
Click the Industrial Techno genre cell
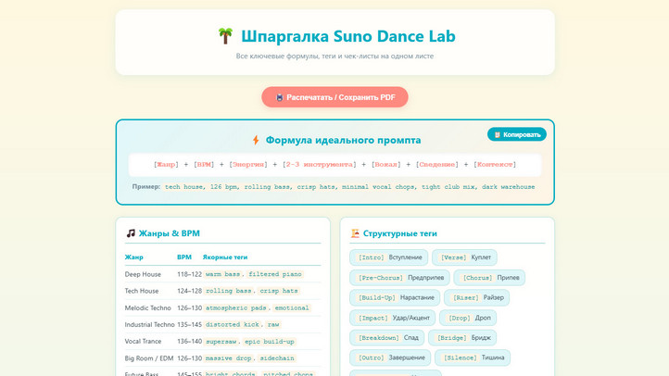point(150,324)
